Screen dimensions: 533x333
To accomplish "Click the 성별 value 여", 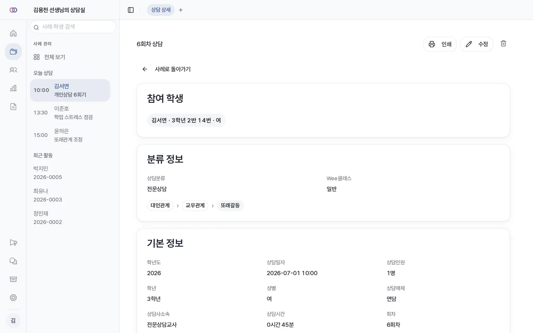I will 269,299.
